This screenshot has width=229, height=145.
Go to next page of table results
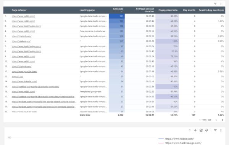click(222, 120)
